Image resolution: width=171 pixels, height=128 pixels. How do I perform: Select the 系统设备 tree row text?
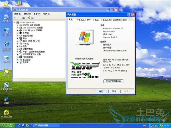[27, 60]
